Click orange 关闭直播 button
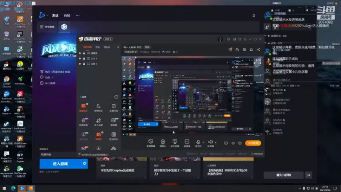 click(253, 143)
